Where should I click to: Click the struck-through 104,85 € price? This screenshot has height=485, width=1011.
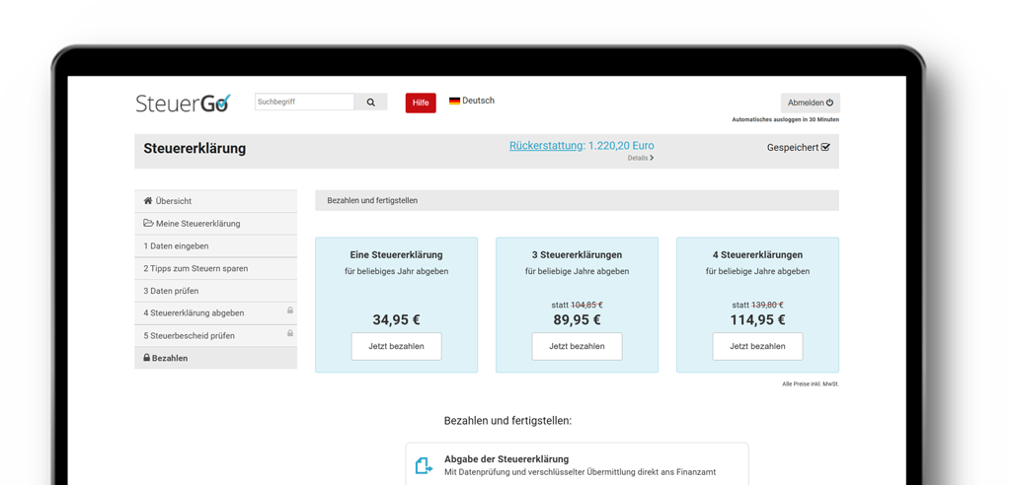586,306
